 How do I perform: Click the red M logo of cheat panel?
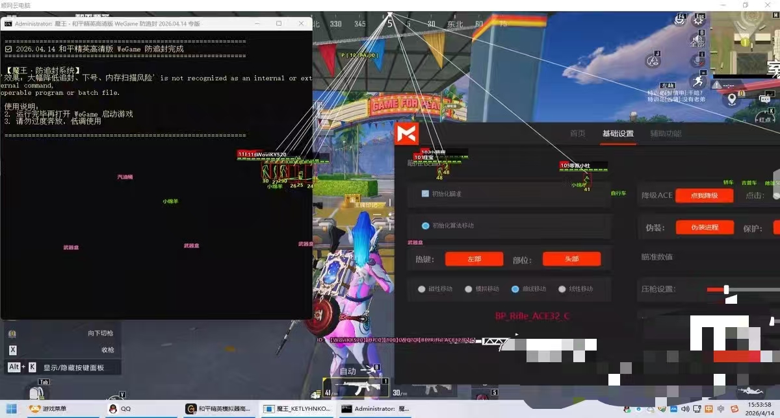(406, 134)
